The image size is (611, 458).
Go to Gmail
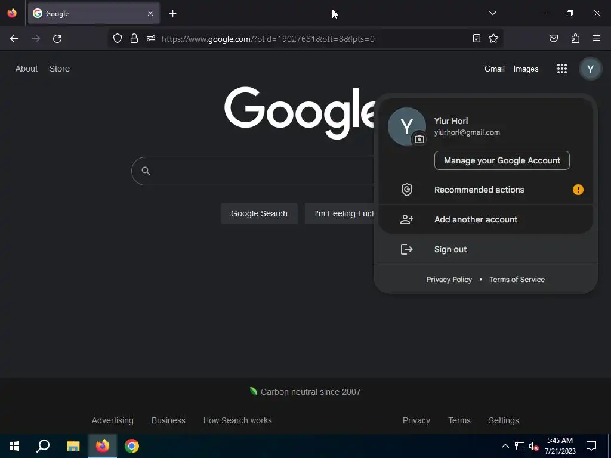tap(494, 69)
